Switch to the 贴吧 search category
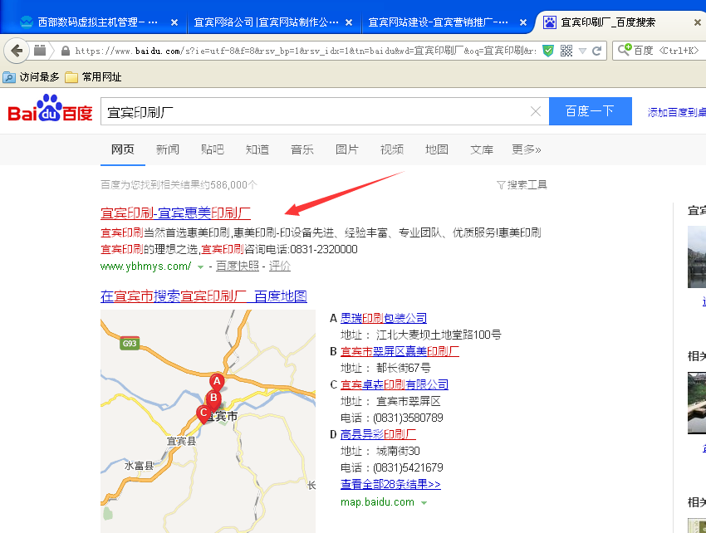The image size is (706, 533). 212,149
